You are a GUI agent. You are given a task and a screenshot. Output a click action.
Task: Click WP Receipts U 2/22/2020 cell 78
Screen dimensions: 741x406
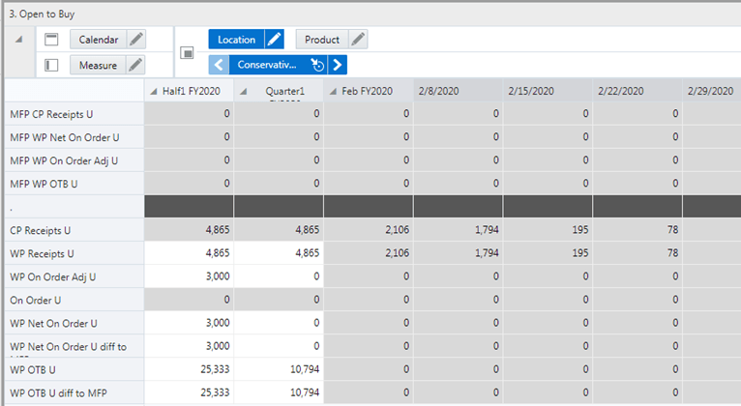(x=638, y=253)
